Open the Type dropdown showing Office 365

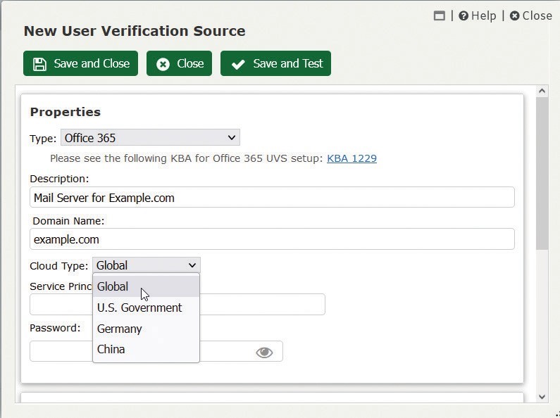pyautogui.click(x=150, y=138)
